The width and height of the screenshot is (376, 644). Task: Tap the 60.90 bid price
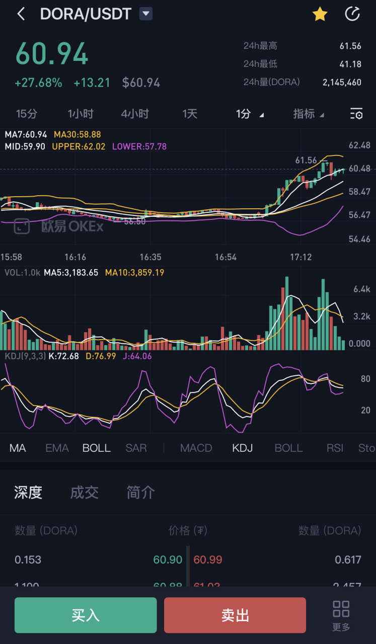168,559
